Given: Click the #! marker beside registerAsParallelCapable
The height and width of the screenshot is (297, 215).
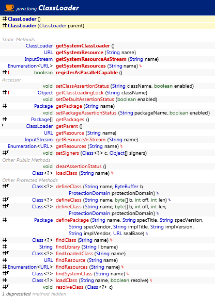Looking at the screenshot, I should [x=6, y=73].
